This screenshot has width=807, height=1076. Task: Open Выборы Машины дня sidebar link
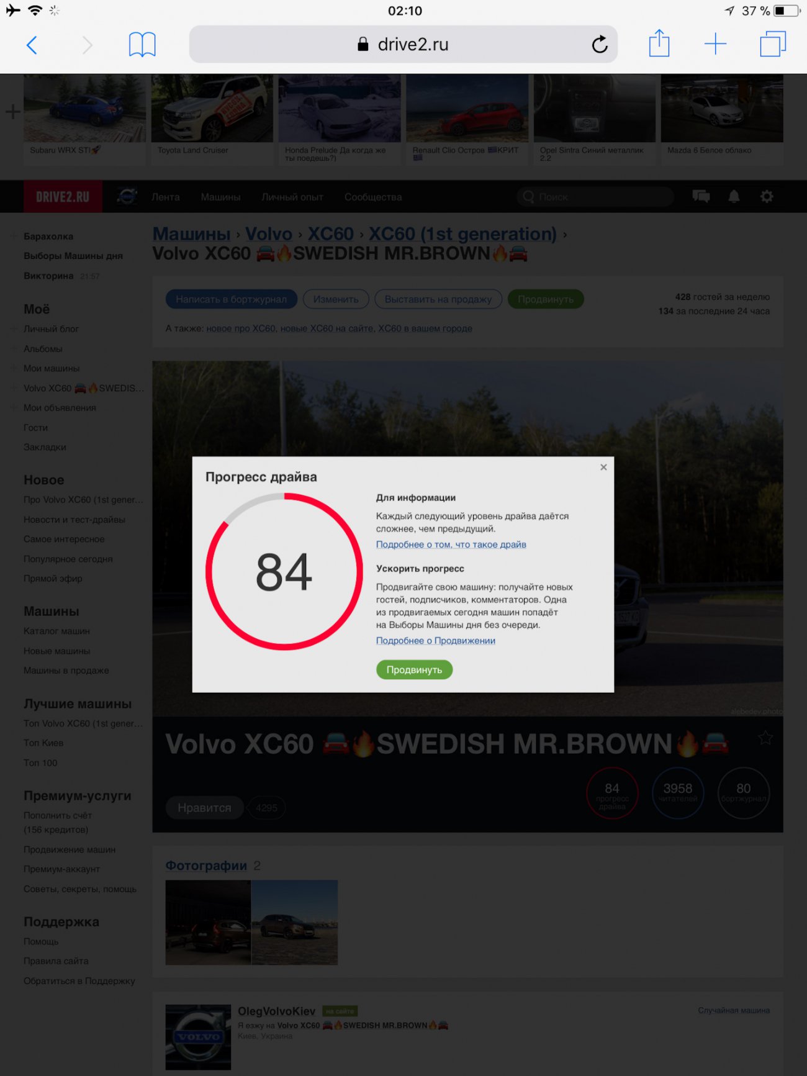pyautogui.click(x=73, y=256)
